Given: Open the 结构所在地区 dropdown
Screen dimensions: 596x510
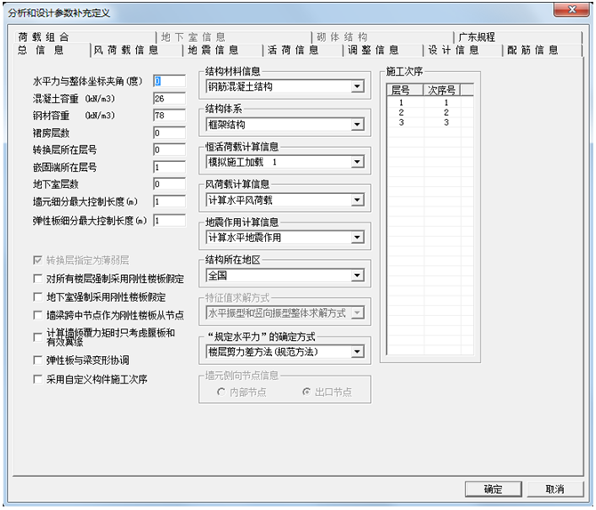Looking at the screenshot, I should coord(357,276).
